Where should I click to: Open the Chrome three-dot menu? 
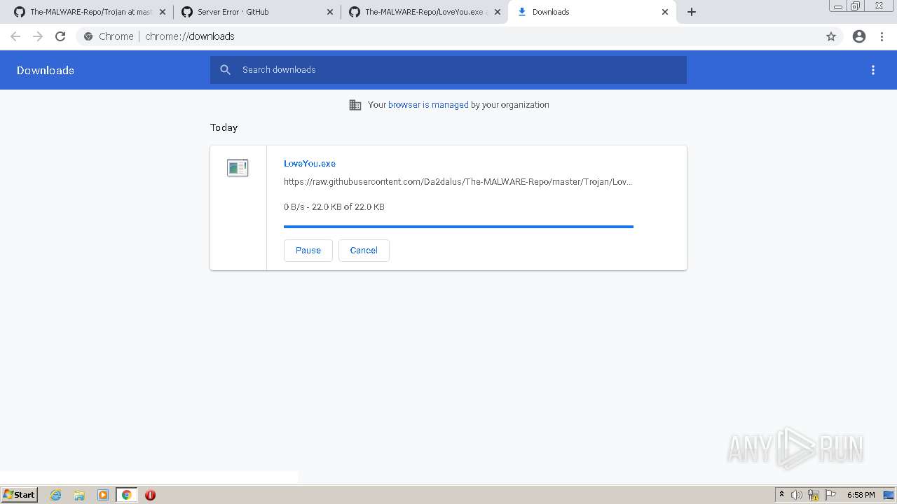[x=882, y=36]
